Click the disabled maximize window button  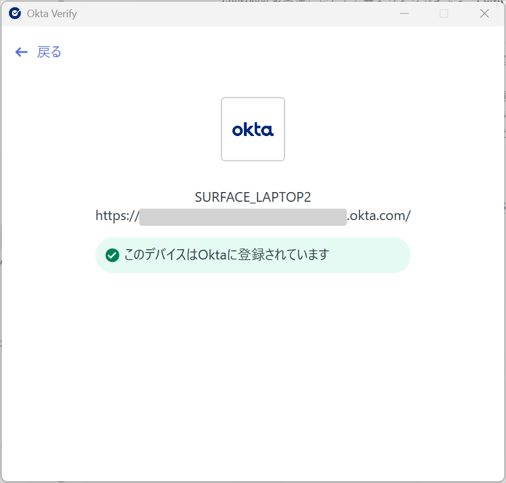pos(444,14)
